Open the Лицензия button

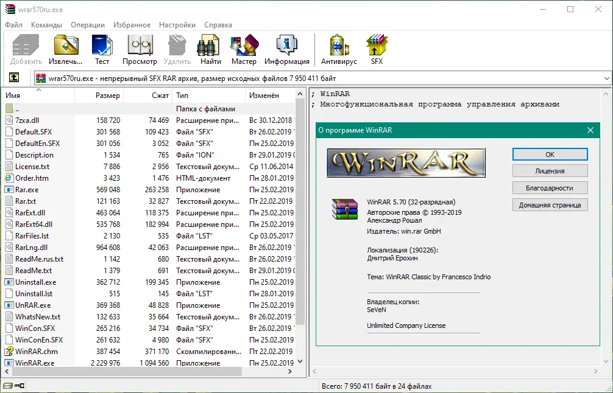click(x=550, y=171)
